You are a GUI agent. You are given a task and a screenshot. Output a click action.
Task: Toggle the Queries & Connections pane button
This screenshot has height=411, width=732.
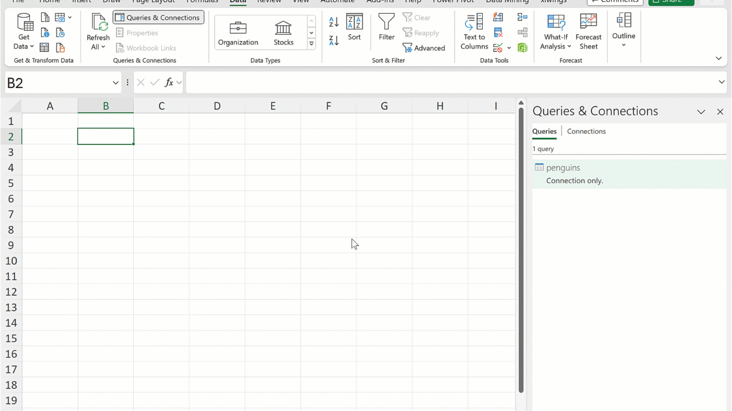[158, 18]
